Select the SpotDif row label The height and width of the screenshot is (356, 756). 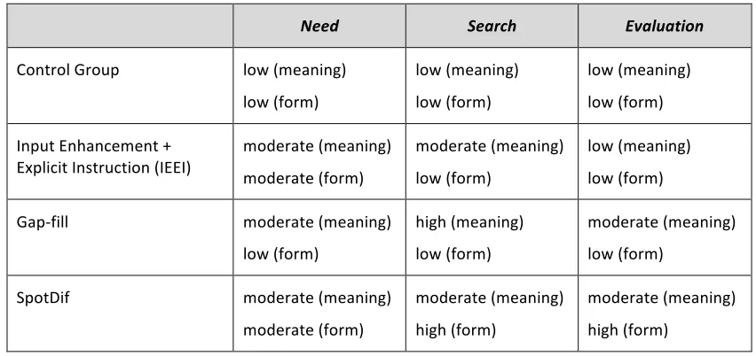pos(43,298)
